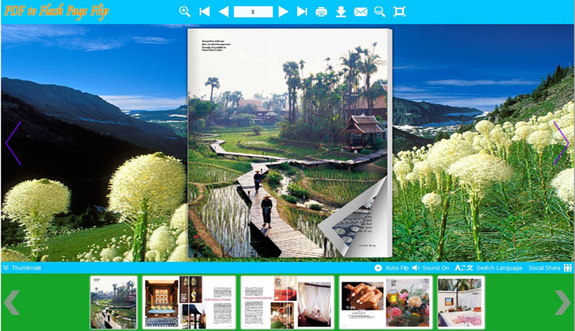
Task: Print the flipbook with printer icon
Action: coord(321,12)
